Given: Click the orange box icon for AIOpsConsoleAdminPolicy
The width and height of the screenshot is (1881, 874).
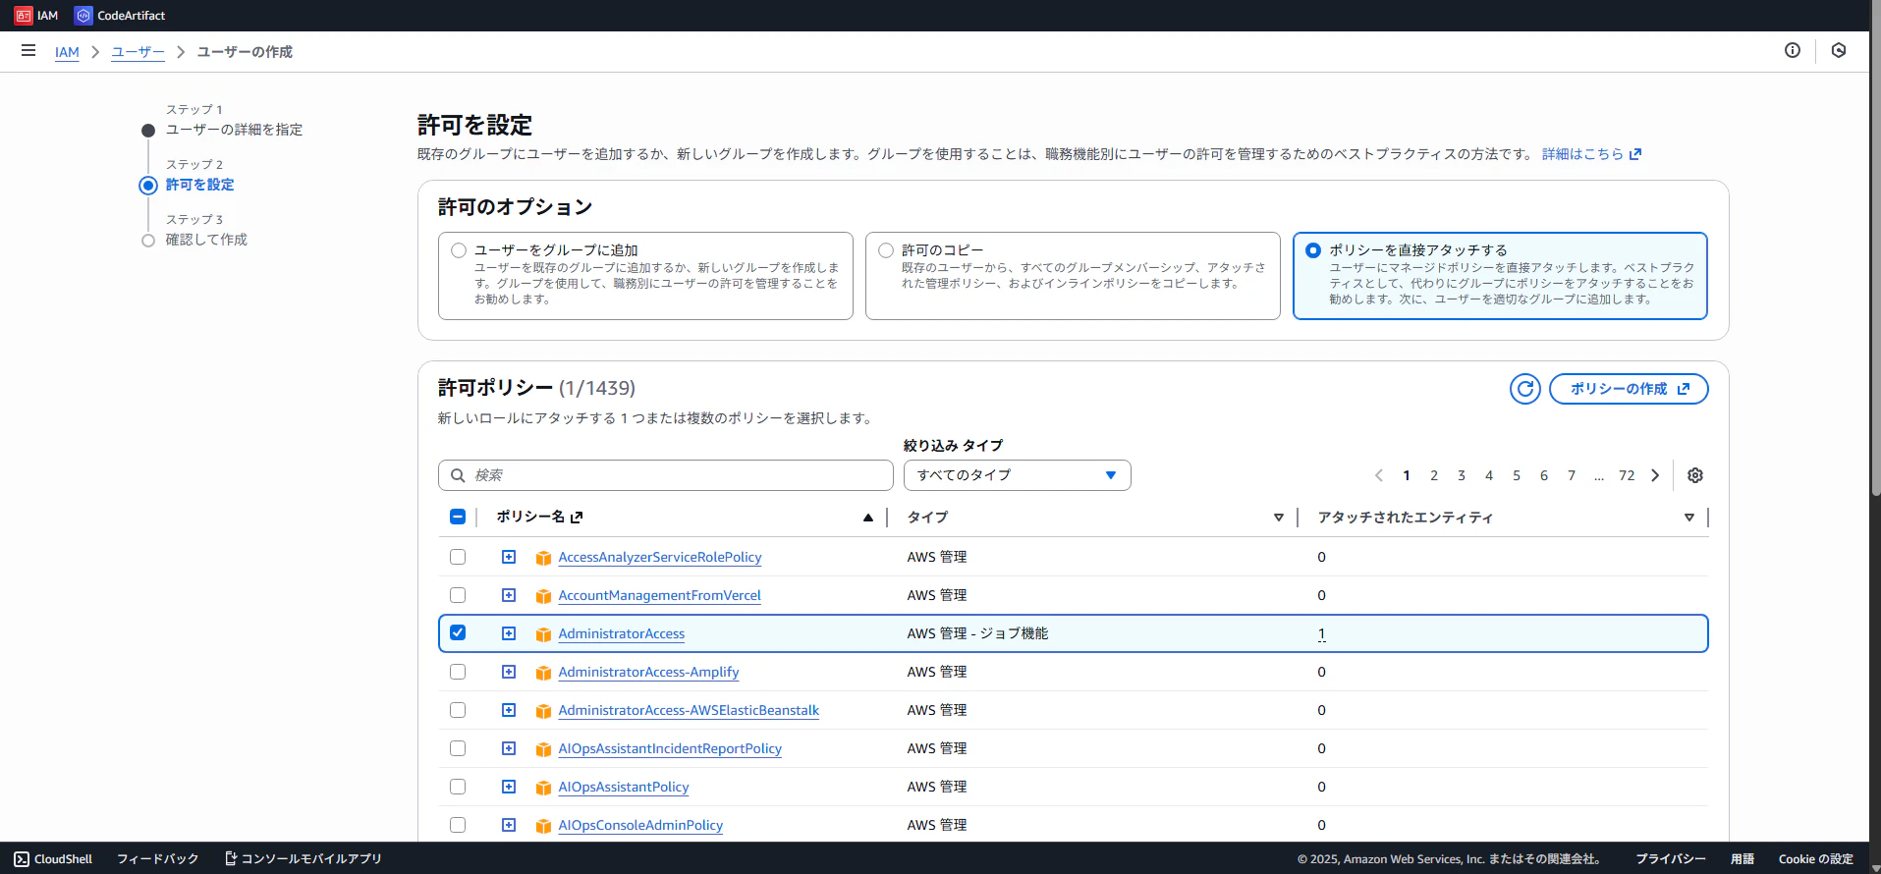Looking at the screenshot, I should [543, 826].
